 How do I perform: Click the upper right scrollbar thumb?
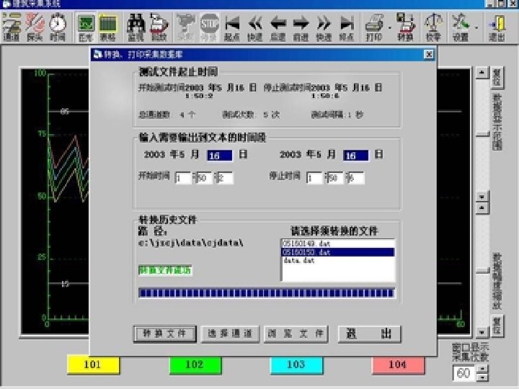pos(482,134)
